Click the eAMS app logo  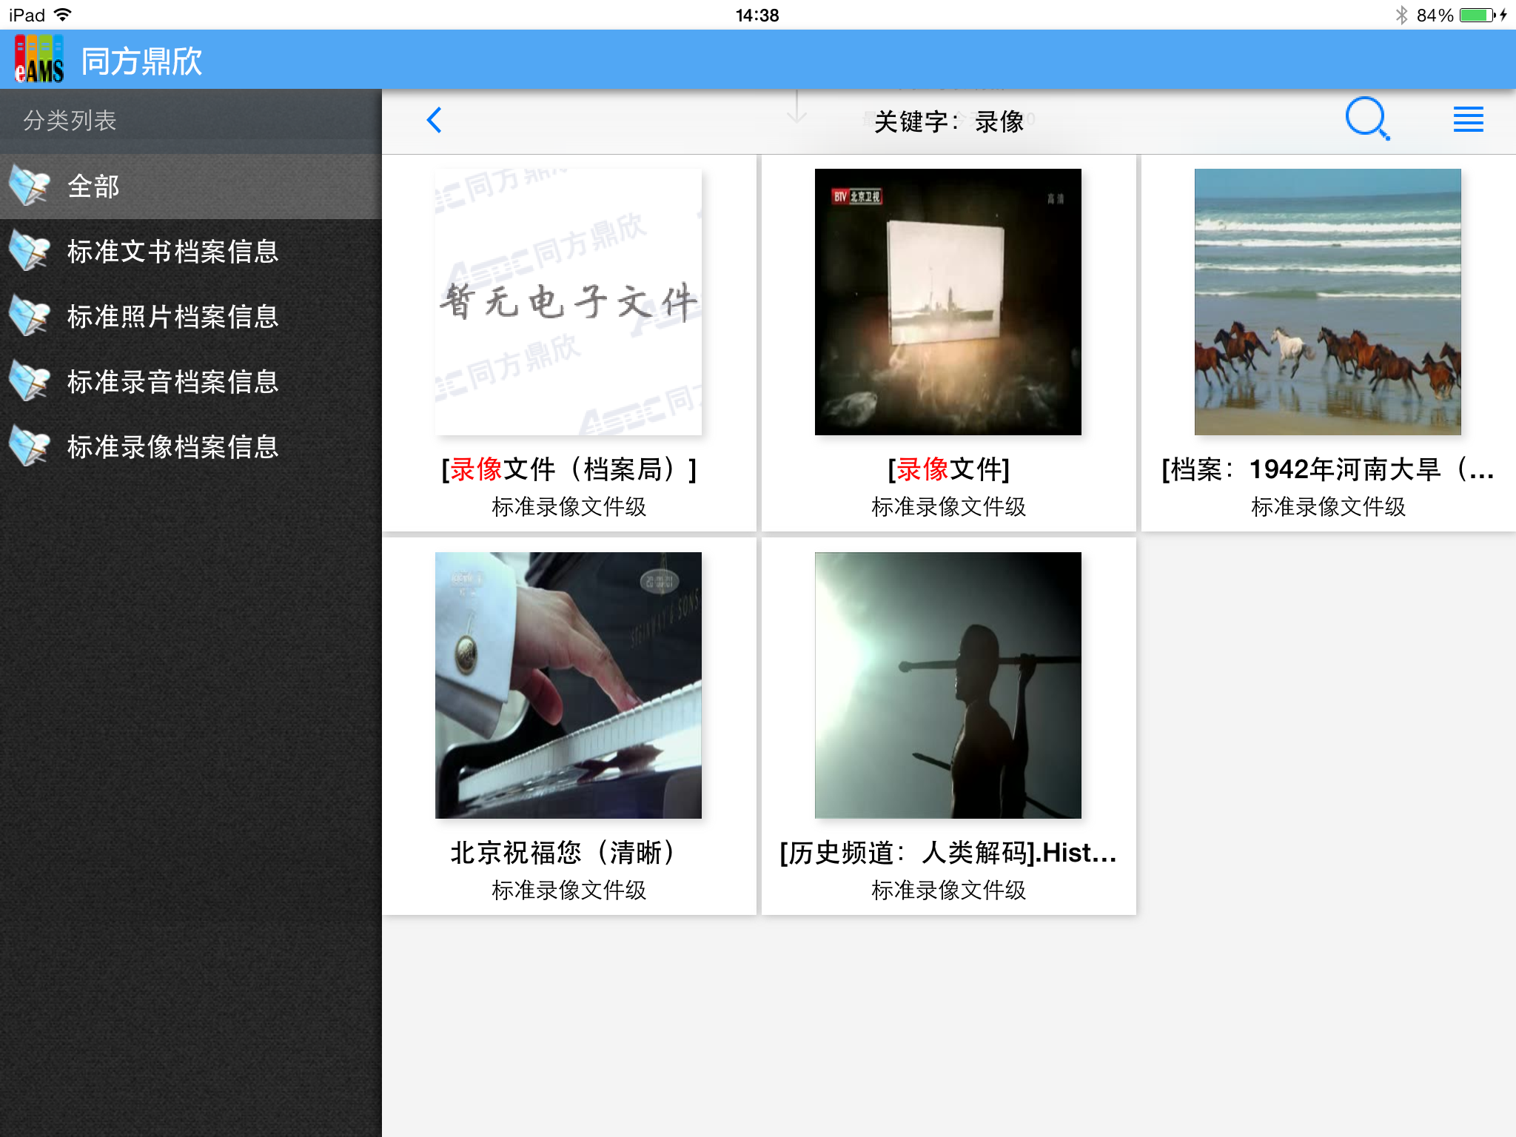click(x=39, y=59)
